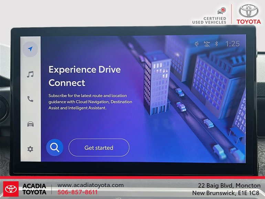Screen dimensions: 265x199
Task: Tap the Cloud Navigation subscription description text
Action: [x=90, y=102]
